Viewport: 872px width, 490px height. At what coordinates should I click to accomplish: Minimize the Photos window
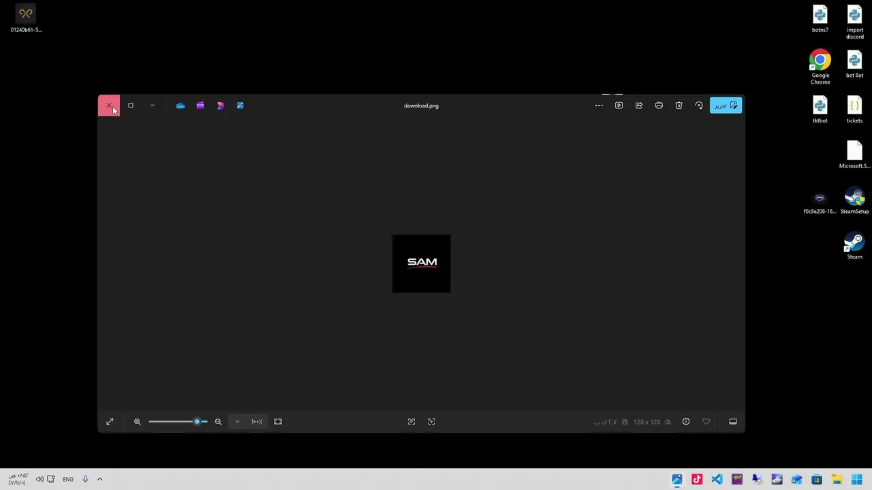pos(153,105)
